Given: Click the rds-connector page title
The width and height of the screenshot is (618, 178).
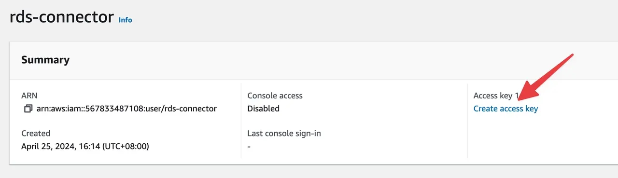Looking at the screenshot, I should coord(62,17).
